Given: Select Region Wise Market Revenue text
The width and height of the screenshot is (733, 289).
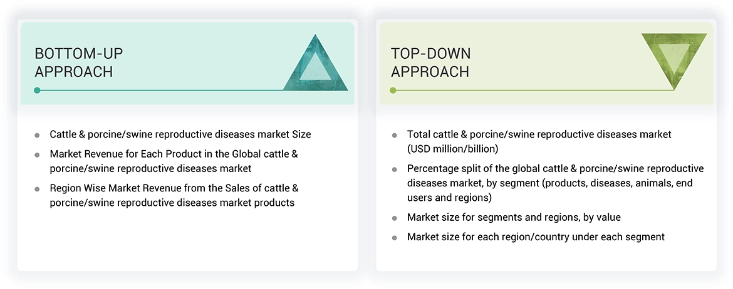Looking at the screenshot, I should tap(174, 195).
